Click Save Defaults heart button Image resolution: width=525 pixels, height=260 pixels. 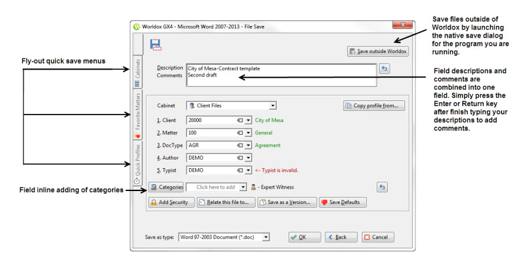343,202
